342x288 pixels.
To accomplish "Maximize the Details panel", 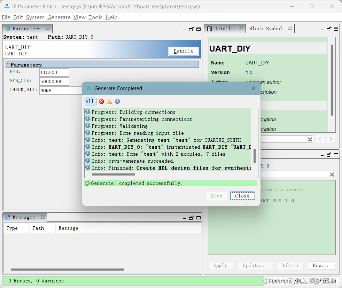I will [336, 29].
